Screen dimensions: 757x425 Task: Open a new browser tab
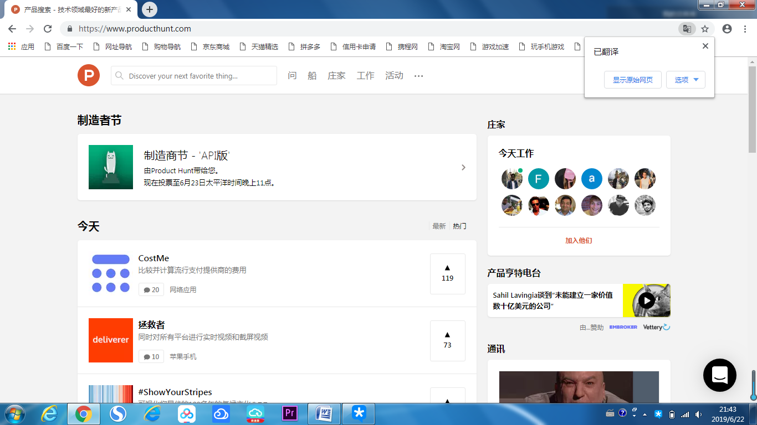click(x=150, y=9)
